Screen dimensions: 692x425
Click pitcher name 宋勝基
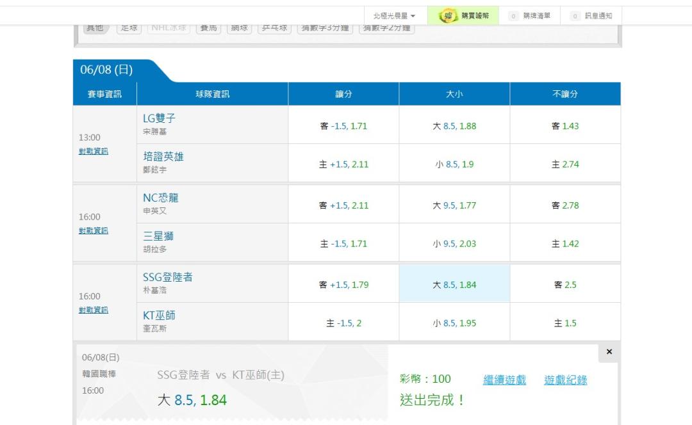point(154,131)
